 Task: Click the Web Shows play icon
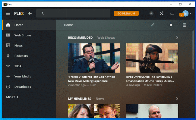point(8,35)
